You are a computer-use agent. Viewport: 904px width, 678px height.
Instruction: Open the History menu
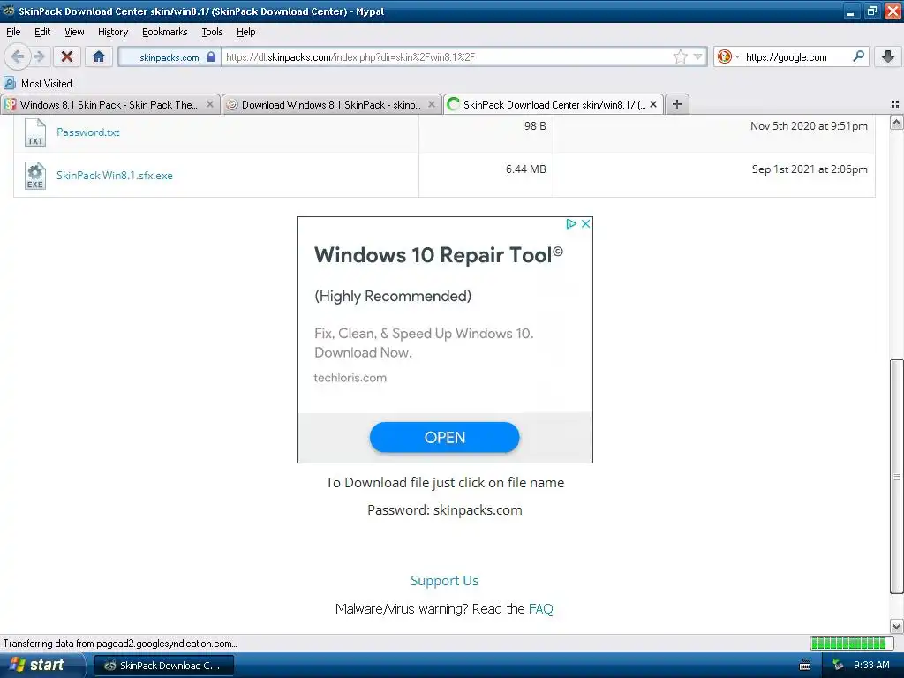click(x=113, y=32)
